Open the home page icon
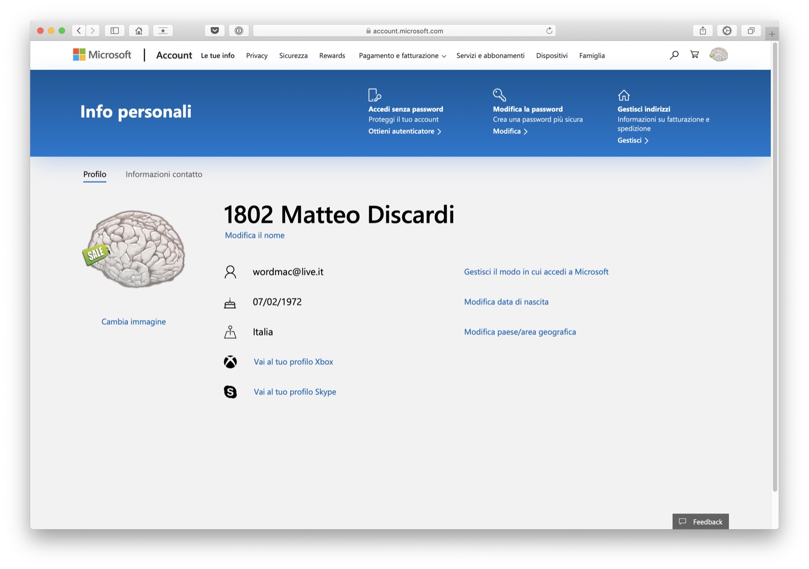 click(139, 31)
